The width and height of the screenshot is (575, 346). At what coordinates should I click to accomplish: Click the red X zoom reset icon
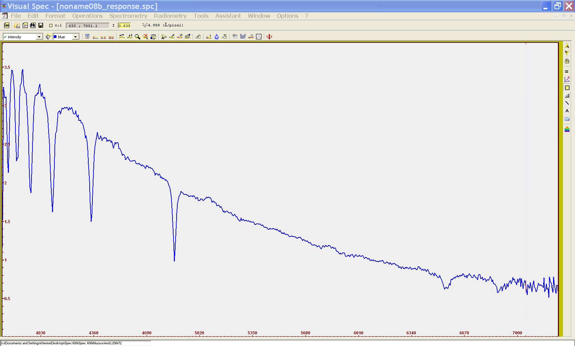pyautogui.click(x=145, y=37)
